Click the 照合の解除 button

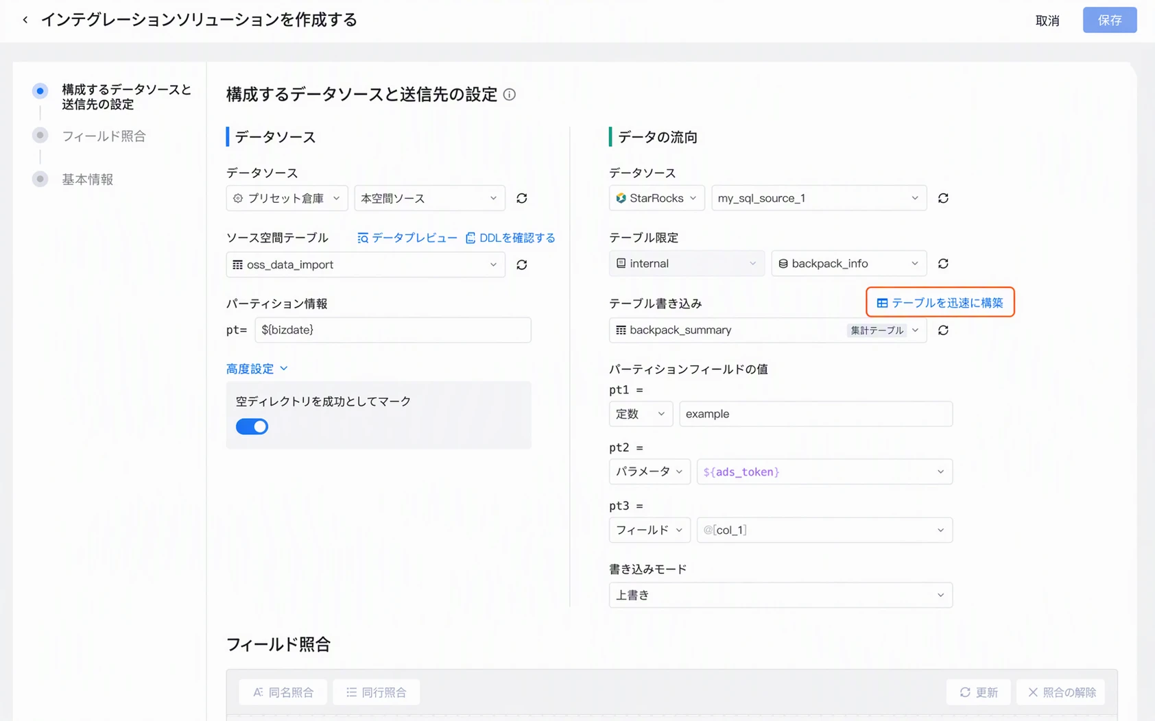click(x=1061, y=692)
